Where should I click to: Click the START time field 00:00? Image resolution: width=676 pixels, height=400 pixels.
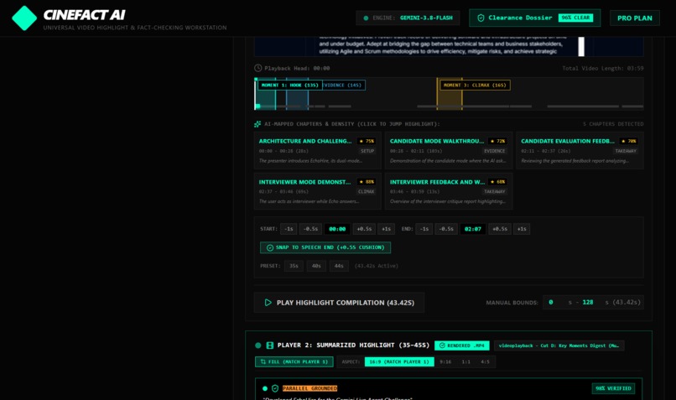point(337,229)
